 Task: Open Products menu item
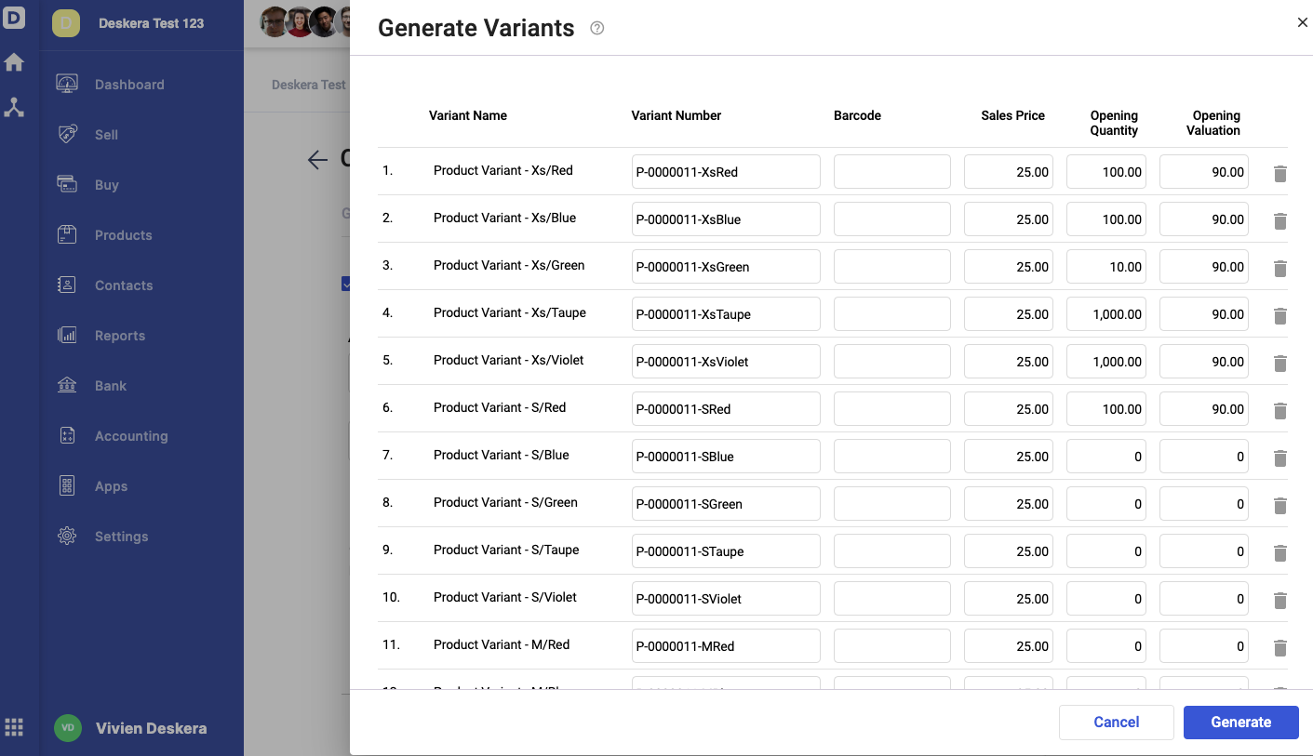[123, 235]
